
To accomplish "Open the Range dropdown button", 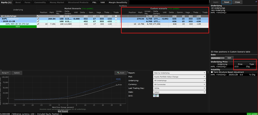I will click(x=6, y=73).
